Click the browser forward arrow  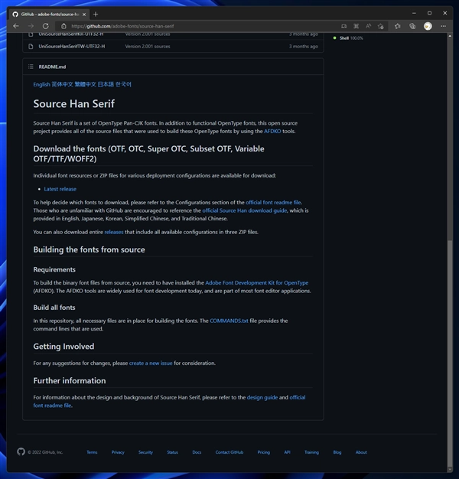31,26
